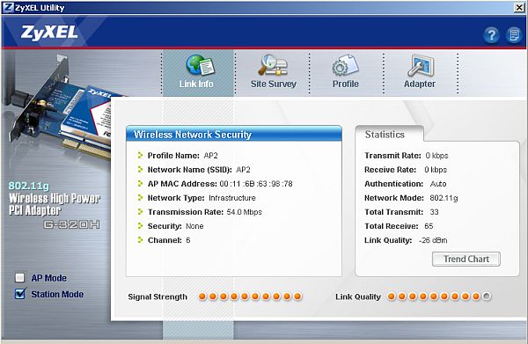Screen dimensions: 528x344
Task: Close the ZyXEL Utility window
Action: click(x=519, y=7)
